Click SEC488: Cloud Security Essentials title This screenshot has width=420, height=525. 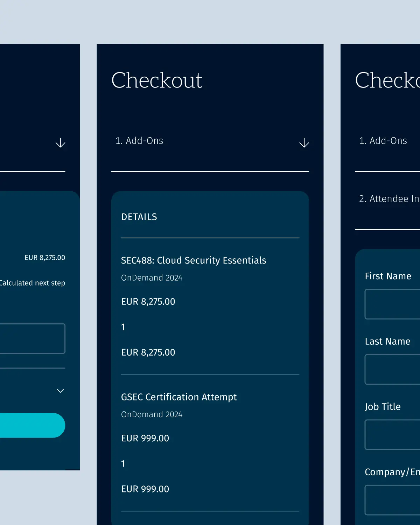click(x=194, y=260)
